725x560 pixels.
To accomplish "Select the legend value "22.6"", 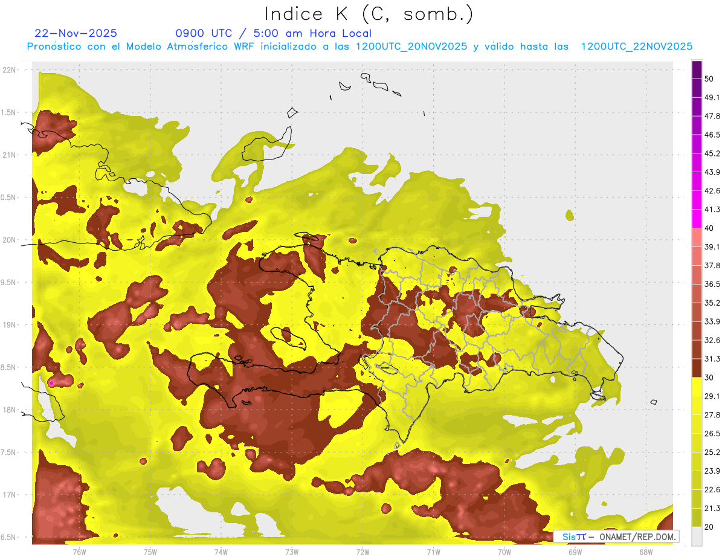I will (712, 490).
